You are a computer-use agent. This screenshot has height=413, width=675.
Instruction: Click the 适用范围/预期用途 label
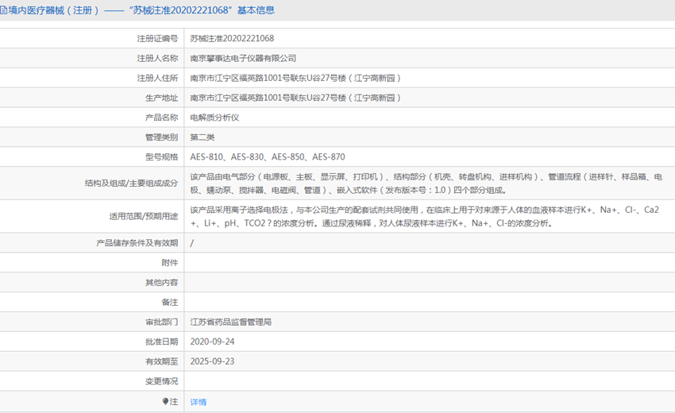coord(144,216)
